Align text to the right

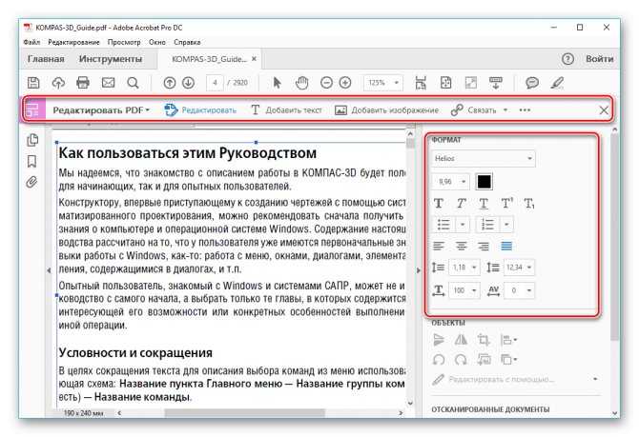pyautogui.click(x=484, y=246)
